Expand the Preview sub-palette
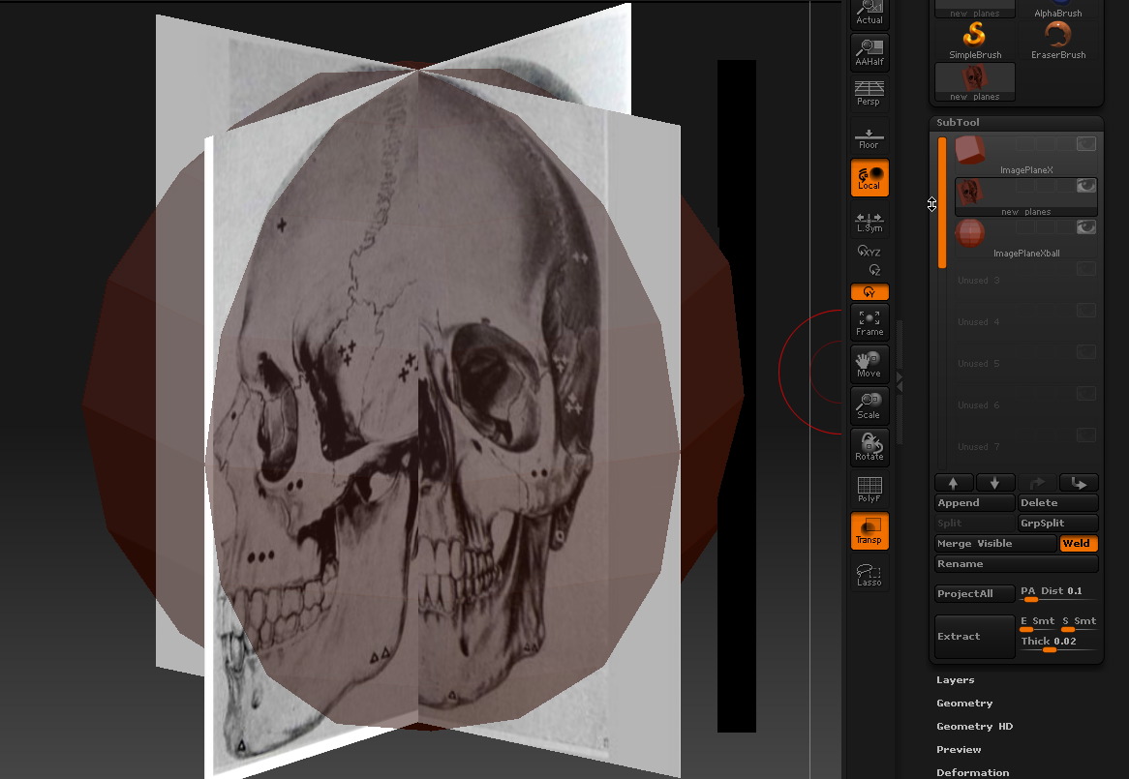This screenshot has height=779, width=1129. (x=959, y=749)
